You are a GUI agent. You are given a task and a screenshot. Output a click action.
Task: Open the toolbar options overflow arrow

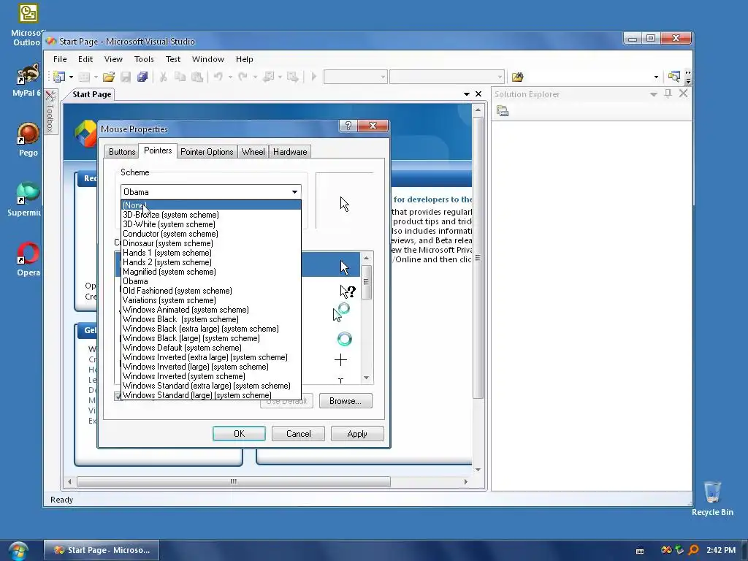click(x=688, y=77)
